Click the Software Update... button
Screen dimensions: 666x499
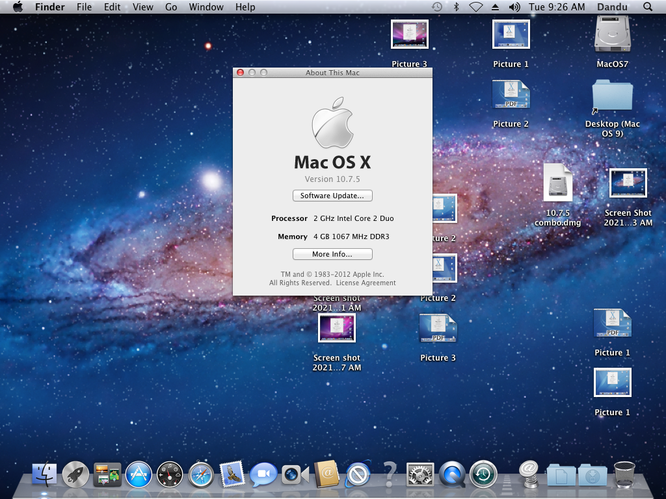(x=332, y=196)
